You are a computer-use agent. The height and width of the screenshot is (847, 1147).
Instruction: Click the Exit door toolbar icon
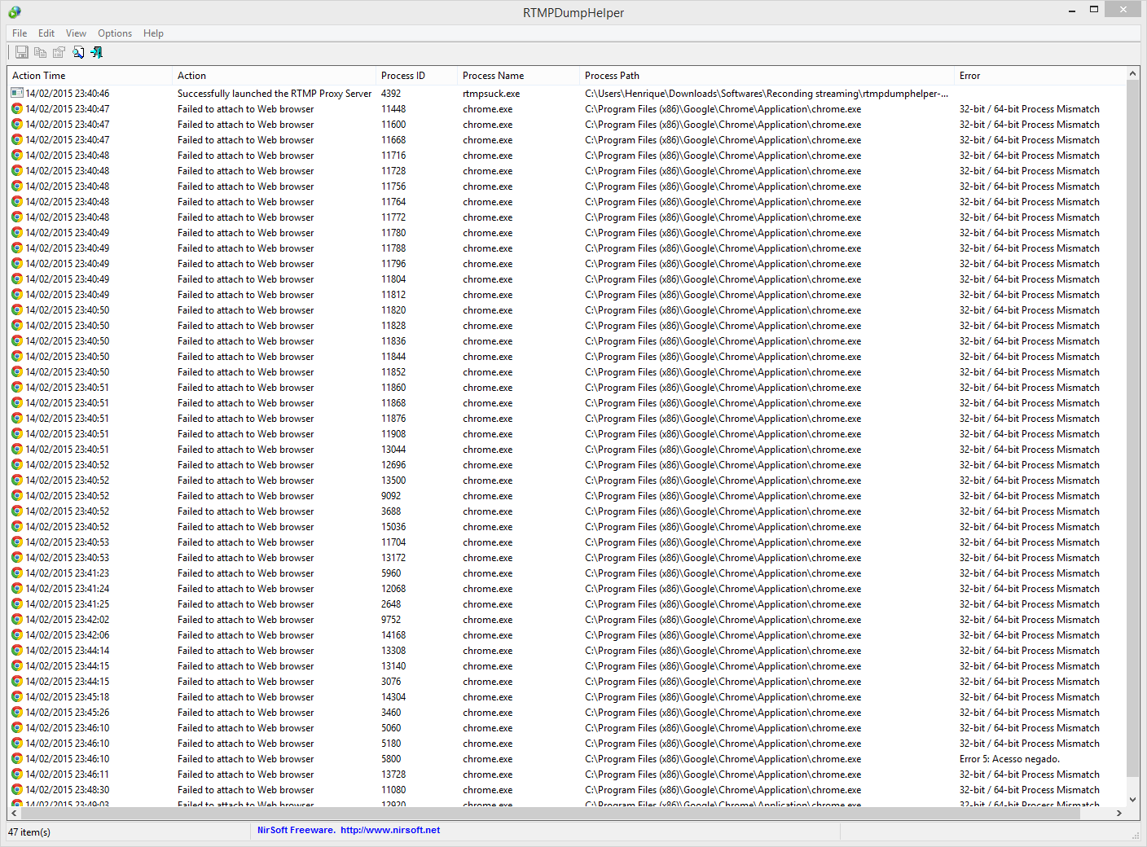(x=97, y=52)
